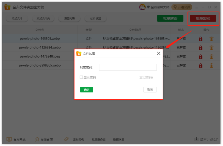The image size is (223, 146).
Task: Click the 忘记密码? link
Action: [x=146, y=78]
